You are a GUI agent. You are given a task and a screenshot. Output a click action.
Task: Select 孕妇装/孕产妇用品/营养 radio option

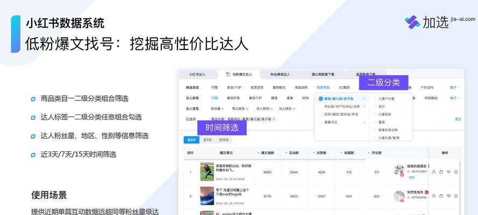pyautogui.click(x=320, y=106)
